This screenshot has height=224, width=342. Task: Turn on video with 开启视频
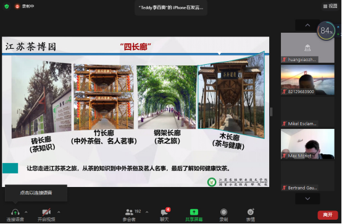(46, 215)
